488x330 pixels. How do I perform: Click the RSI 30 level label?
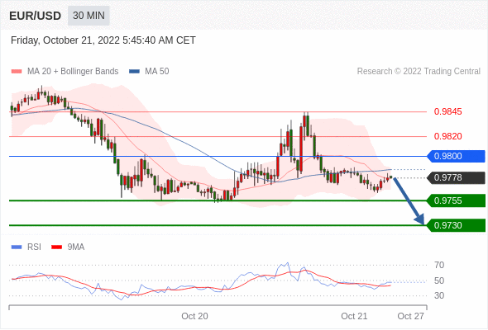(439, 295)
